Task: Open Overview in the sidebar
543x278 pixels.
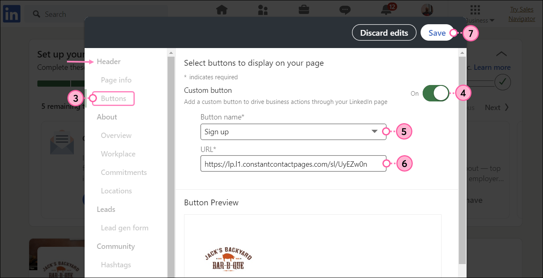Action: (x=116, y=136)
